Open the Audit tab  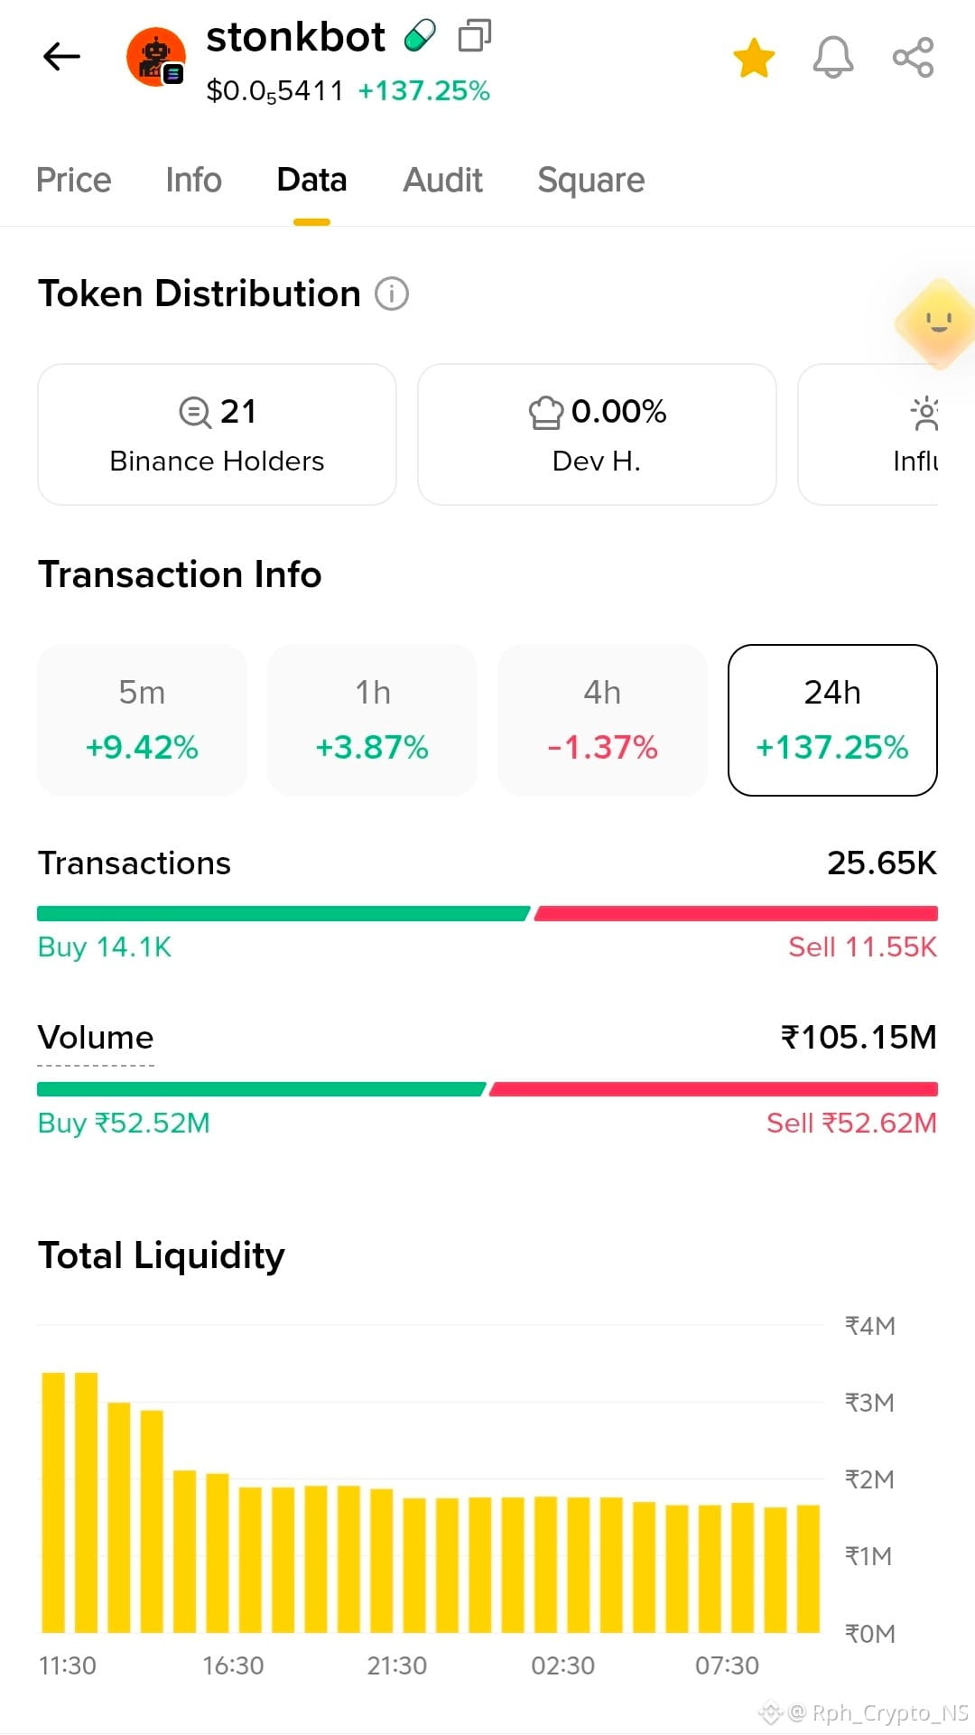point(442,180)
